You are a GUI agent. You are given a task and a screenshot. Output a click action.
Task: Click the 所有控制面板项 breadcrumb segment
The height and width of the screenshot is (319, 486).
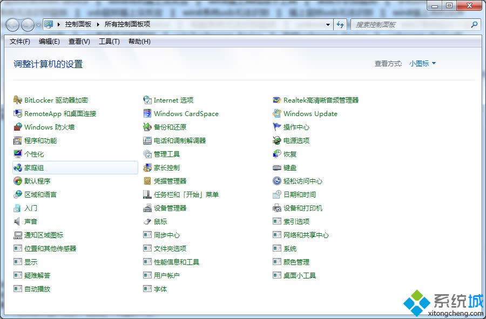click(x=127, y=24)
